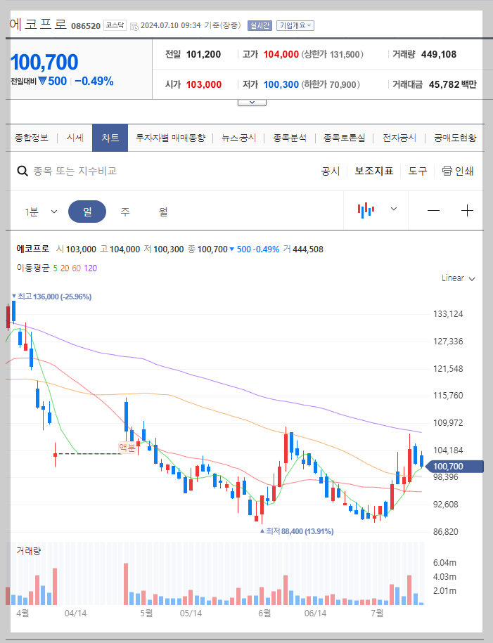Open the 뉴스공시 tab
493x643 pixels.
coord(238,138)
